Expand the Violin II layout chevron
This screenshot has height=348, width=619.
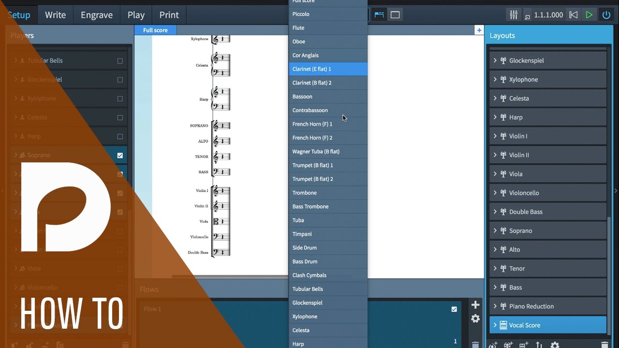coord(495,155)
